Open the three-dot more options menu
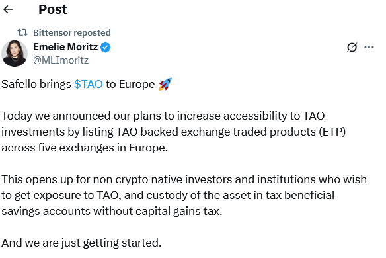Viewport: 386px width, 258px height. pyautogui.click(x=369, y=48)
